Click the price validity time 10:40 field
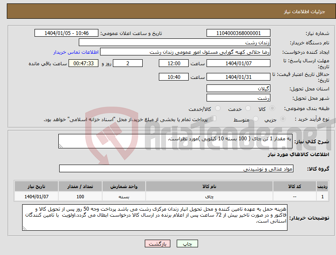The image size is (336, 255). tap(174, 77)
